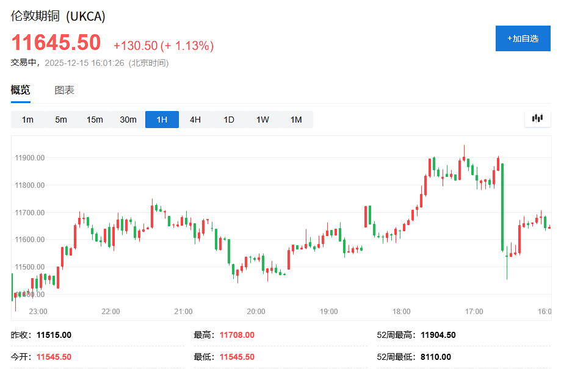Click the 最高 value 11708.00
Screen dimensions: 561x369
236,335
